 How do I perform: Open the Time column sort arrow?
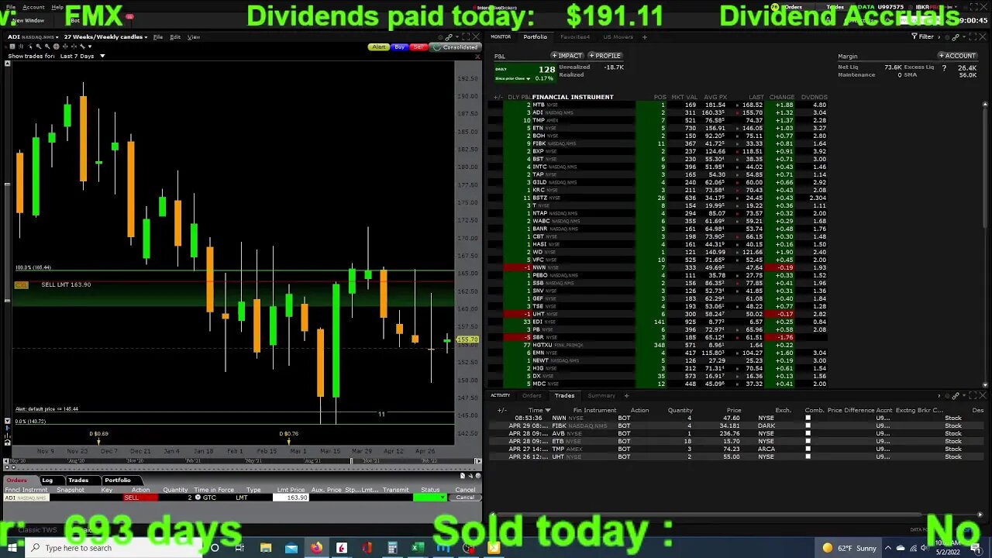(x=547, y=410)
